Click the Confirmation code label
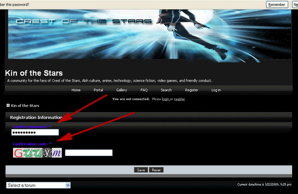Image resolution: width=298 pixels, height=194 pixels. pyautogui.click(x=32, y=144)
